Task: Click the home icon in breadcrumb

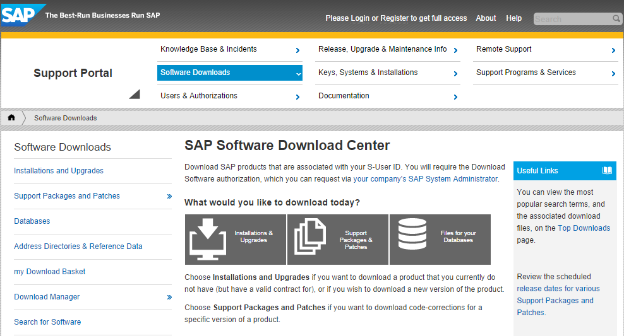Action: point(11,117)
